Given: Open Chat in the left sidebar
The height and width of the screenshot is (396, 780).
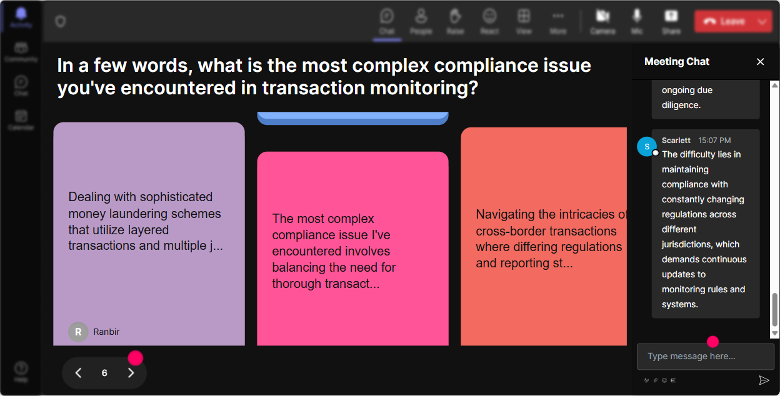Looking at the screenshot, I should coord(21,86).
